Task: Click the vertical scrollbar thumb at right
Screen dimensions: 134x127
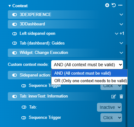Action: pos(126,86)
